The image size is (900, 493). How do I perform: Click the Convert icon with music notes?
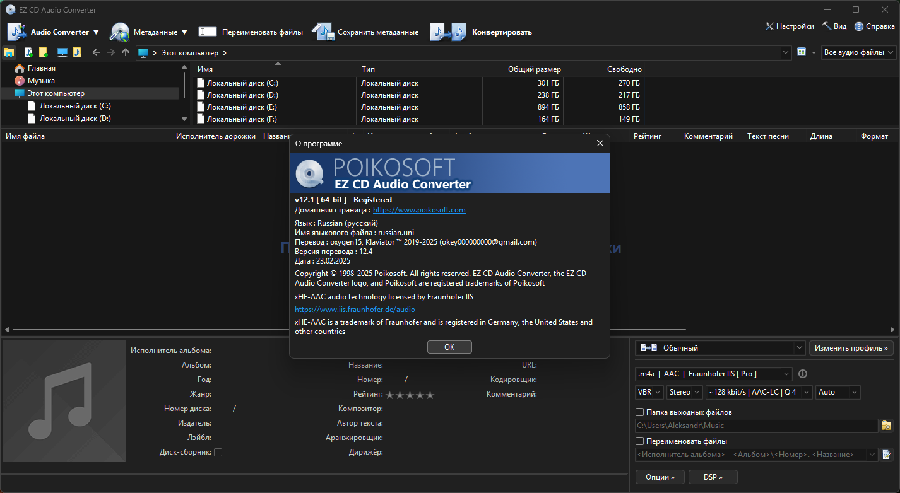point(447,32)
